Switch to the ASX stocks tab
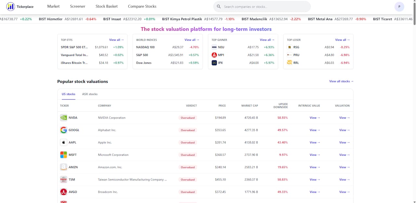 (90, 94)
